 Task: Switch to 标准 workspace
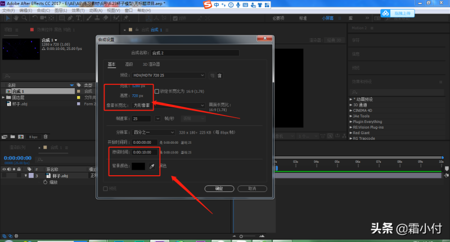pos(303,18)
